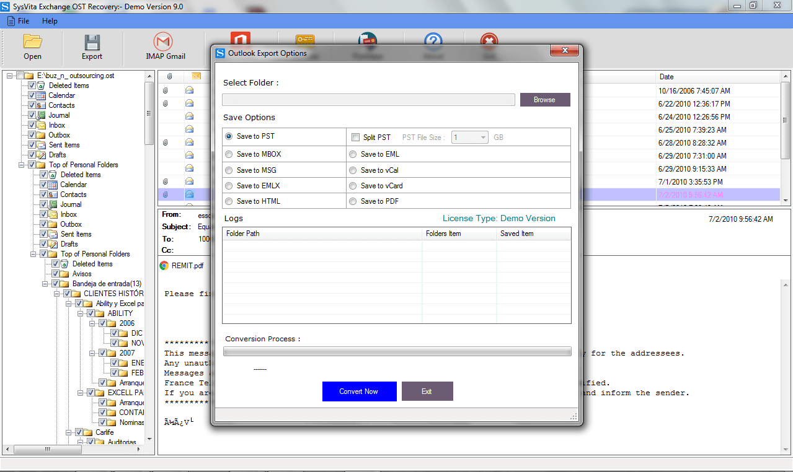Click the Folder Path column header in Logs
The width and height of the screenshot is (793, 472).
pyautogui.click(x=322, y=234)
